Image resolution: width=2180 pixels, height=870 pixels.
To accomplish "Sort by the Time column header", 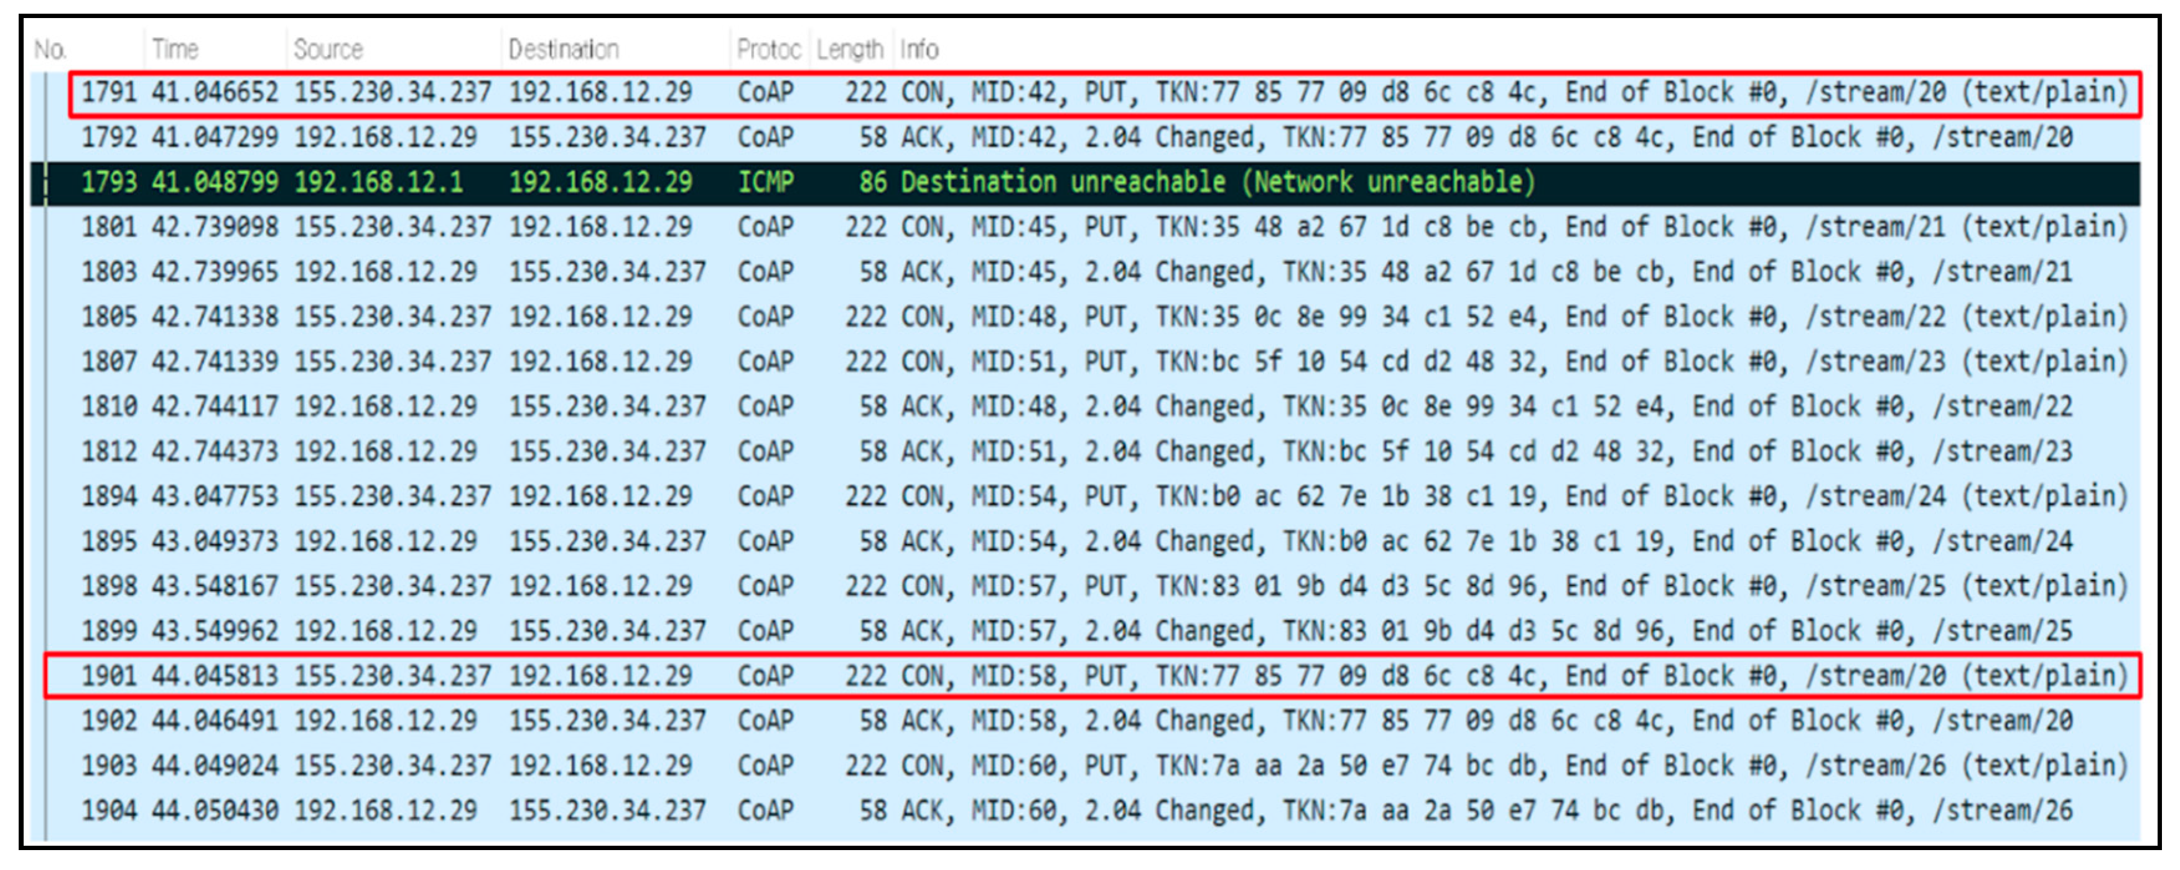I will pos(175,50).
